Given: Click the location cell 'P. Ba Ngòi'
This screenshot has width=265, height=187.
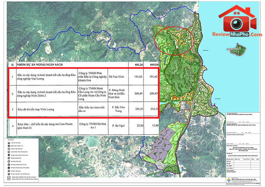Looking at the screenshot, I should pos(118,126).
